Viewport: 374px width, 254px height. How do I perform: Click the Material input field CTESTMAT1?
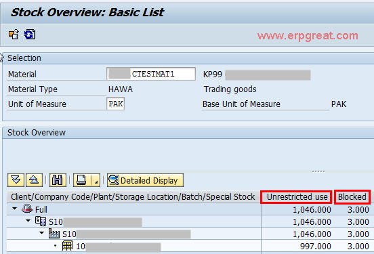pyautogui.click(x=151, y=74)
